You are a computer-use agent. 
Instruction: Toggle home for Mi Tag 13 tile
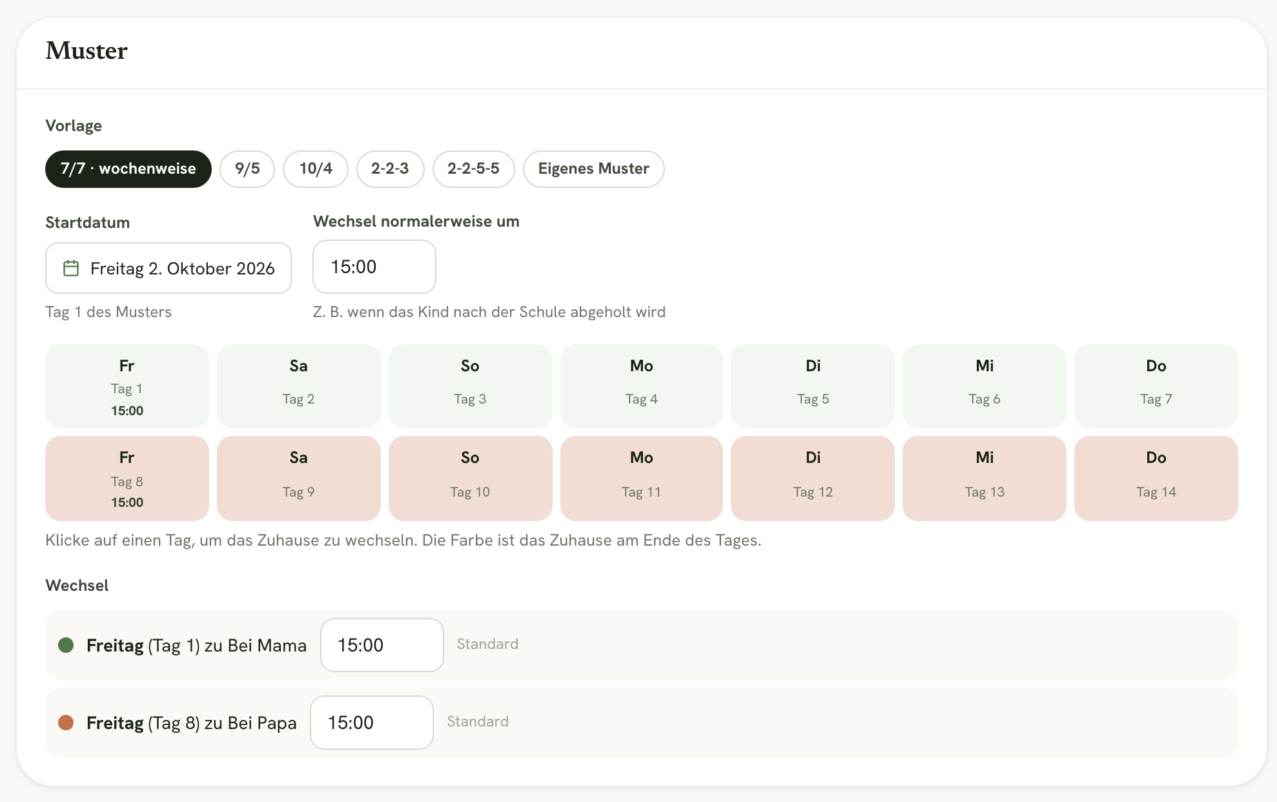tap(985, 478)
